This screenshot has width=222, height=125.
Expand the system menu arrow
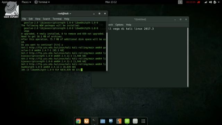[x=219, y=2]
